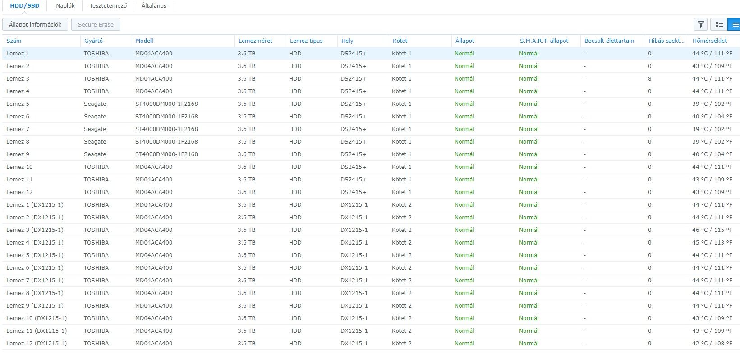Select Lemez 10 (DX1215-1) row
Image resolution: width=740 pixels, height=358 pixels.
tap(371, 318)
